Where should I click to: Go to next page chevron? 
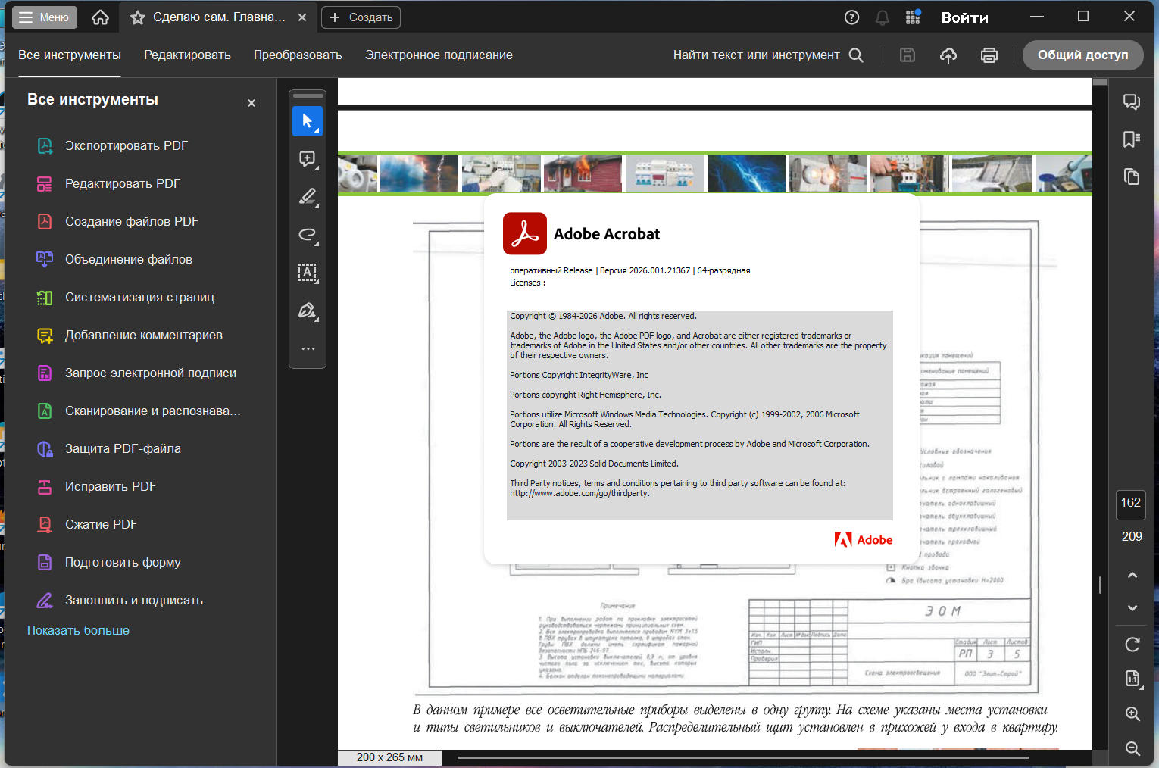click(1132, 608)
